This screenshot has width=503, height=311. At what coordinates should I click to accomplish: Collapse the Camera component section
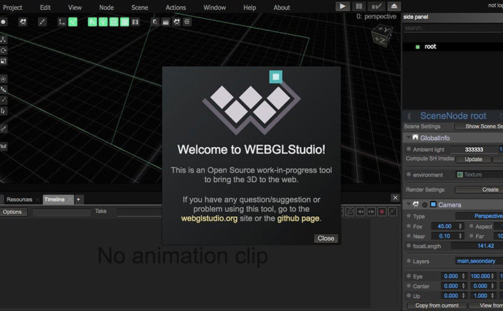click(409, 204)
